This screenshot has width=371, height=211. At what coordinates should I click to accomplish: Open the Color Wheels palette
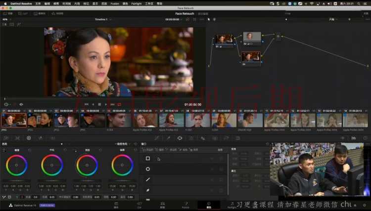click(29, 138)
